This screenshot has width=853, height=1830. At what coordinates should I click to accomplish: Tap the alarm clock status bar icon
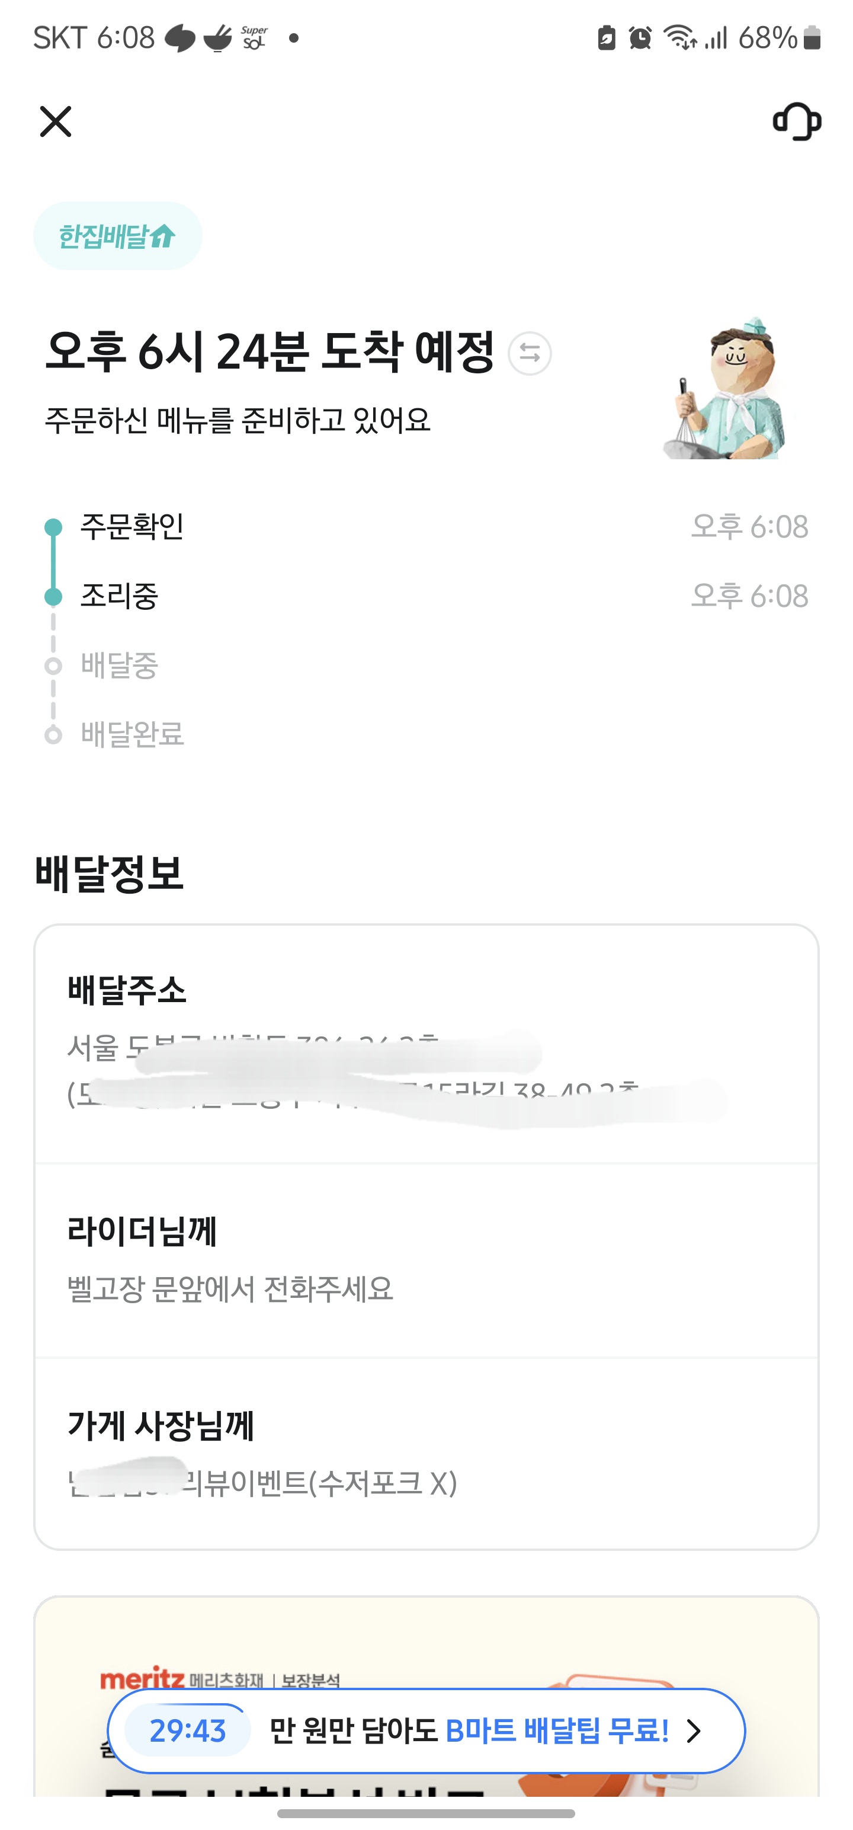pyautogui.click(x=640, y=38)
